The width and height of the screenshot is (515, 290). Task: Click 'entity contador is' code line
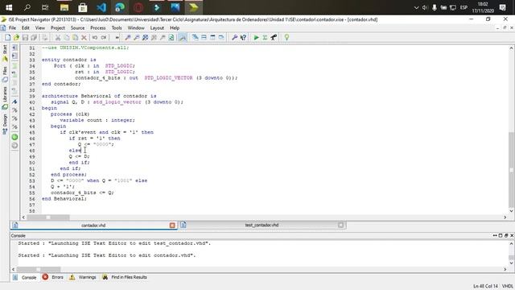(x=69, y=60)
